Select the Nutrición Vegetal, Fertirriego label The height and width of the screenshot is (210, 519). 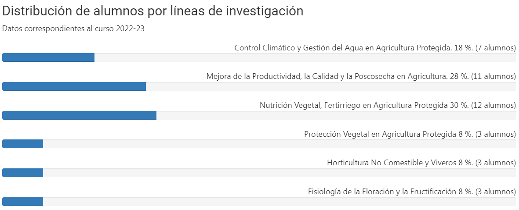(388, 105)
